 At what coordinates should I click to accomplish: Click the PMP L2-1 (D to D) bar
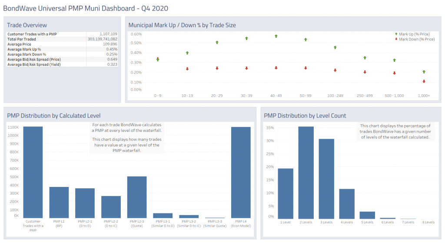[85, 203]
